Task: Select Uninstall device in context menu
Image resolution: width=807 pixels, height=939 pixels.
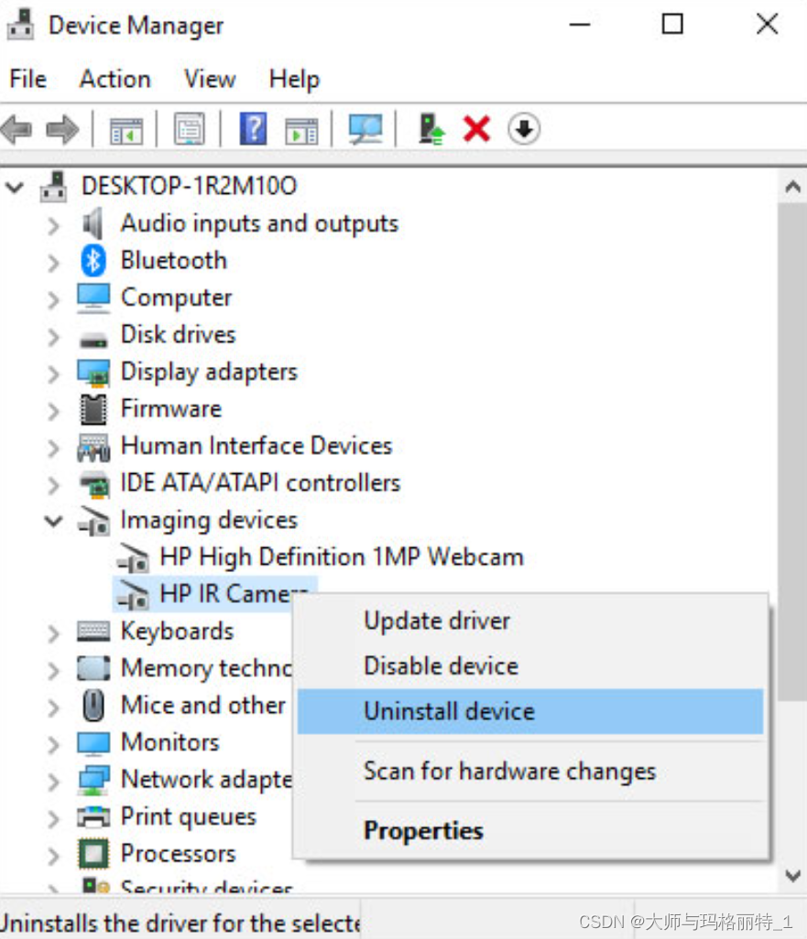Action: [530, 711]
